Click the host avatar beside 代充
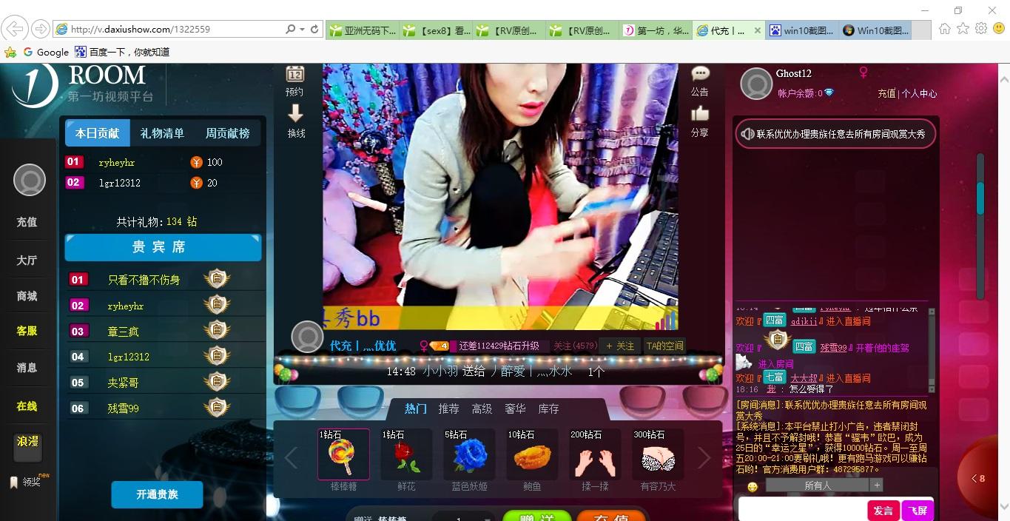1010x521 pixels. (308, 337)
